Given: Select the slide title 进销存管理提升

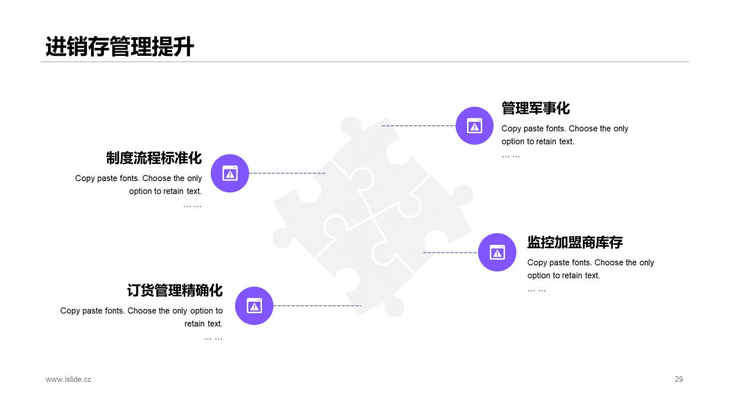Looking at the screenshot, I should (x=120, y=47).
